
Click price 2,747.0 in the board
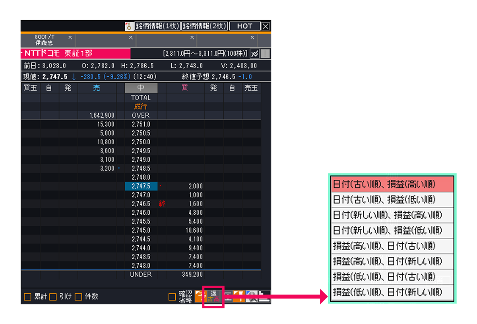click(141, 195)
